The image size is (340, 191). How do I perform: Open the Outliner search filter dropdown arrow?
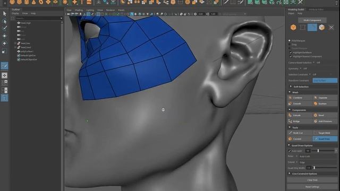[61, 18]
